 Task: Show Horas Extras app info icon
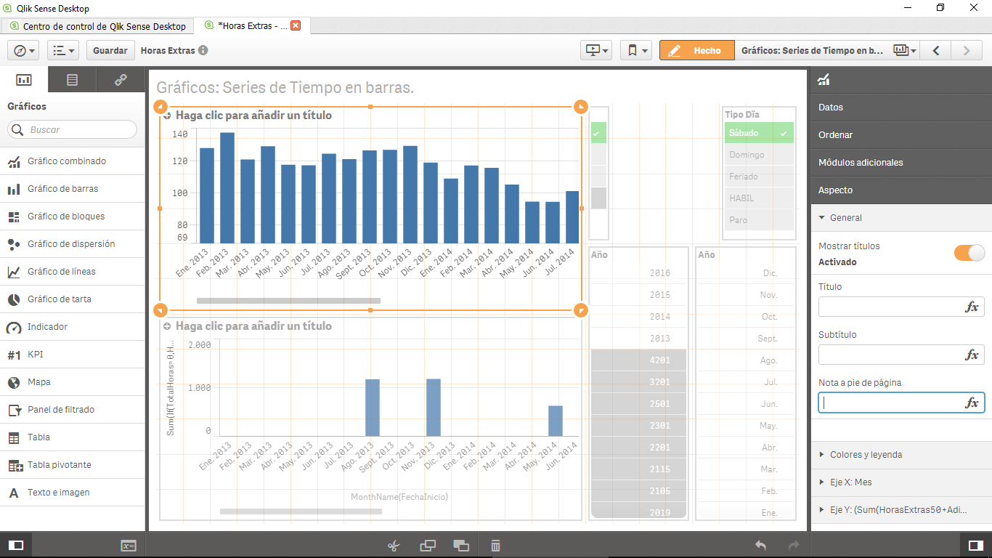203,51
